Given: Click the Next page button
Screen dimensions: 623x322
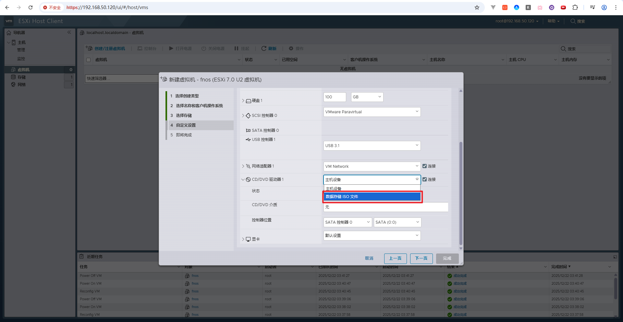Looking at the screenshot, I should pos(421,258).
